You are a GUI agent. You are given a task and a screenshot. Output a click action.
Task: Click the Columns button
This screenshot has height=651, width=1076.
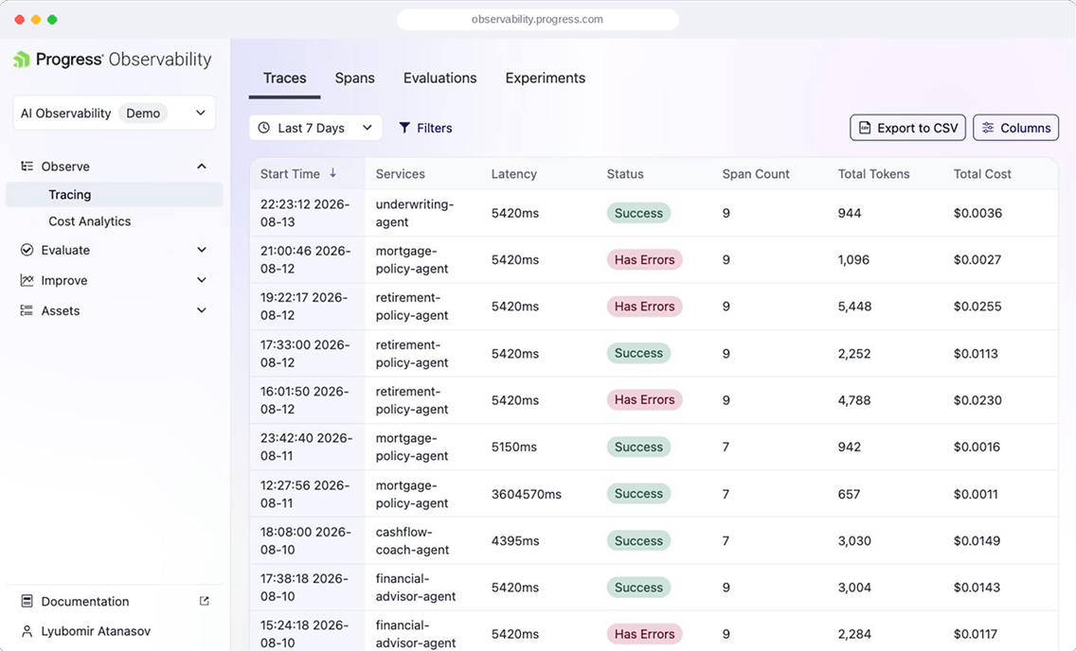[x=1015, y=128]
